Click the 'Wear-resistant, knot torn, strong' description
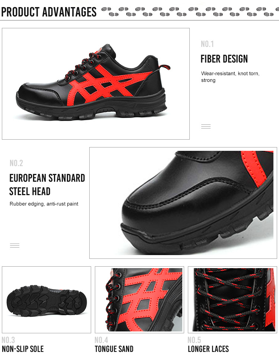279x359 pixels. click(230, 77)
